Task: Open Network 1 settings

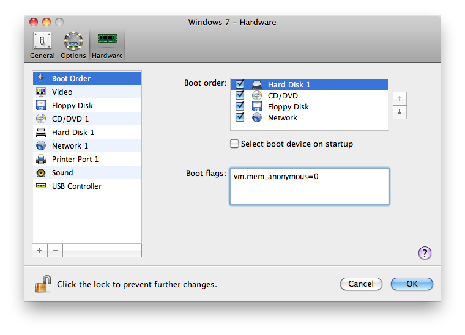Action: [x=87, y=145]
